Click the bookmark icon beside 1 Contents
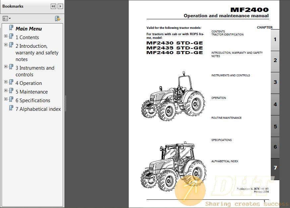Viewport: 290px width, 208px height. pos(11,36)
